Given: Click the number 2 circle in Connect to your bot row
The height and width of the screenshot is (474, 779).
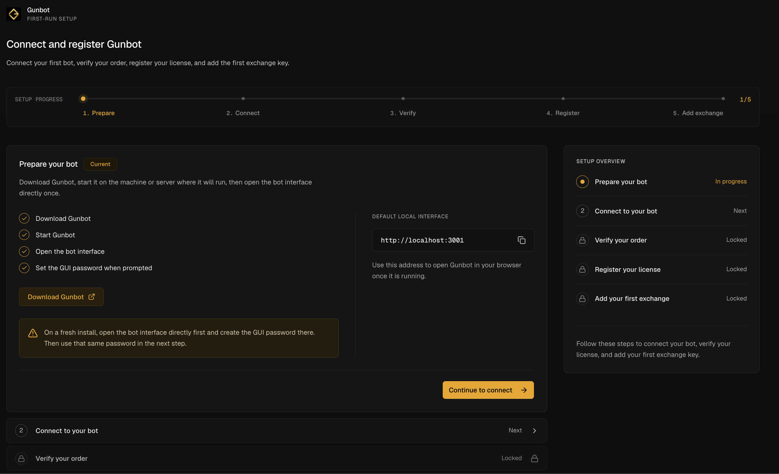Looking at the screenshot, I should point(21,430).
